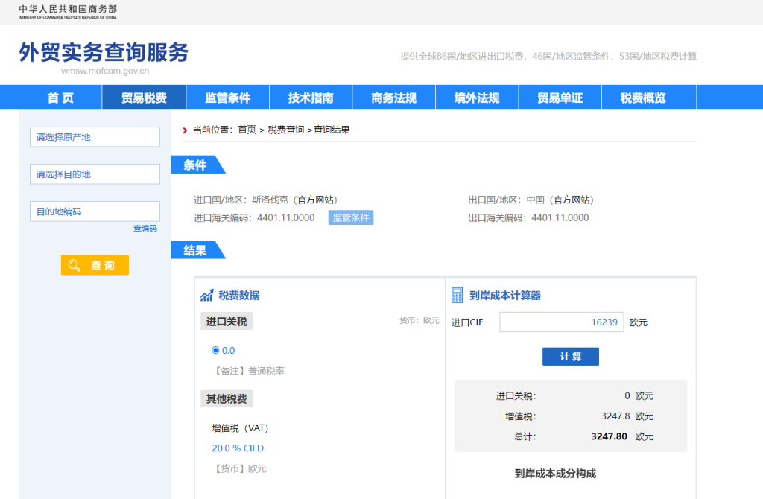Click the 【货币】欧元 note under VAT

[239, 469]
